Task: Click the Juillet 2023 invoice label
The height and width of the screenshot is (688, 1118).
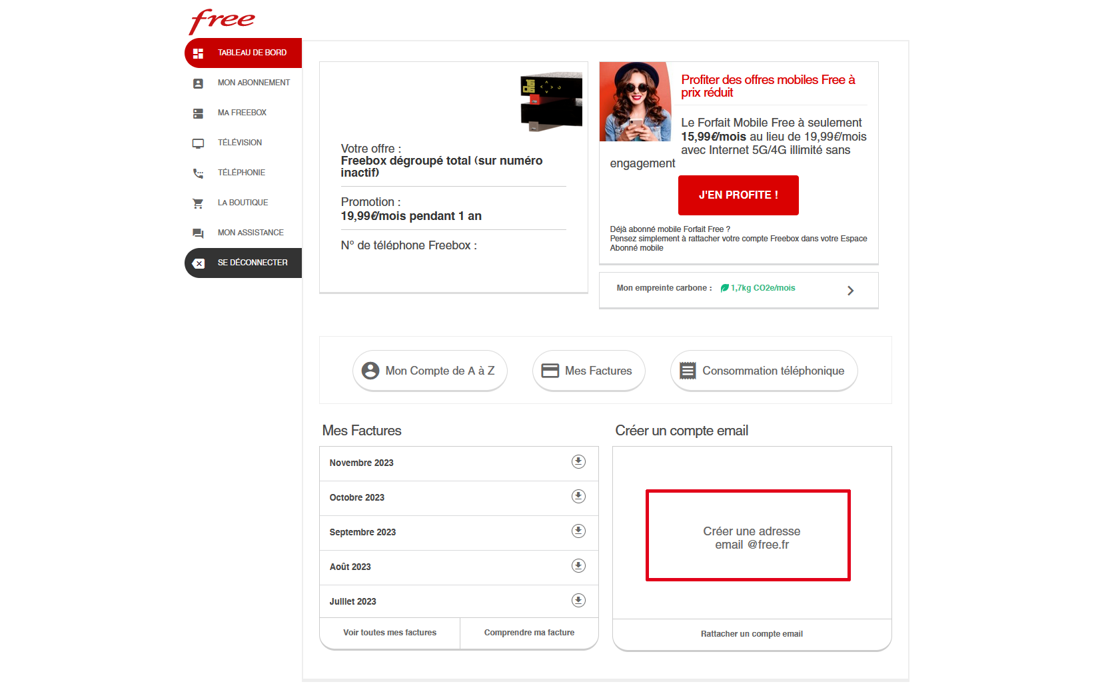Action: [352, 601]
